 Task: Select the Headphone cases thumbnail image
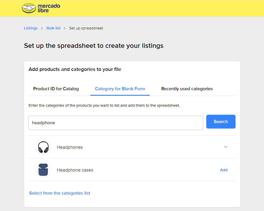coord(43,170)
